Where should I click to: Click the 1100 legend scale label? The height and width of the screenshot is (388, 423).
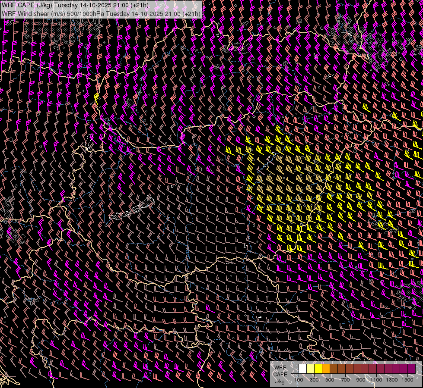pos(376,380)
